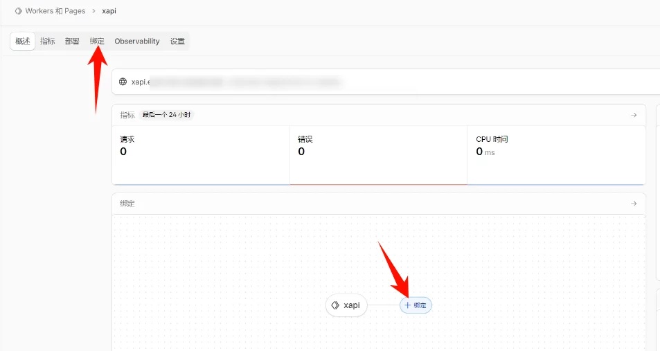Select the 请求 metric card
Viewport: 660px width, 351px height.
(201, 155)
